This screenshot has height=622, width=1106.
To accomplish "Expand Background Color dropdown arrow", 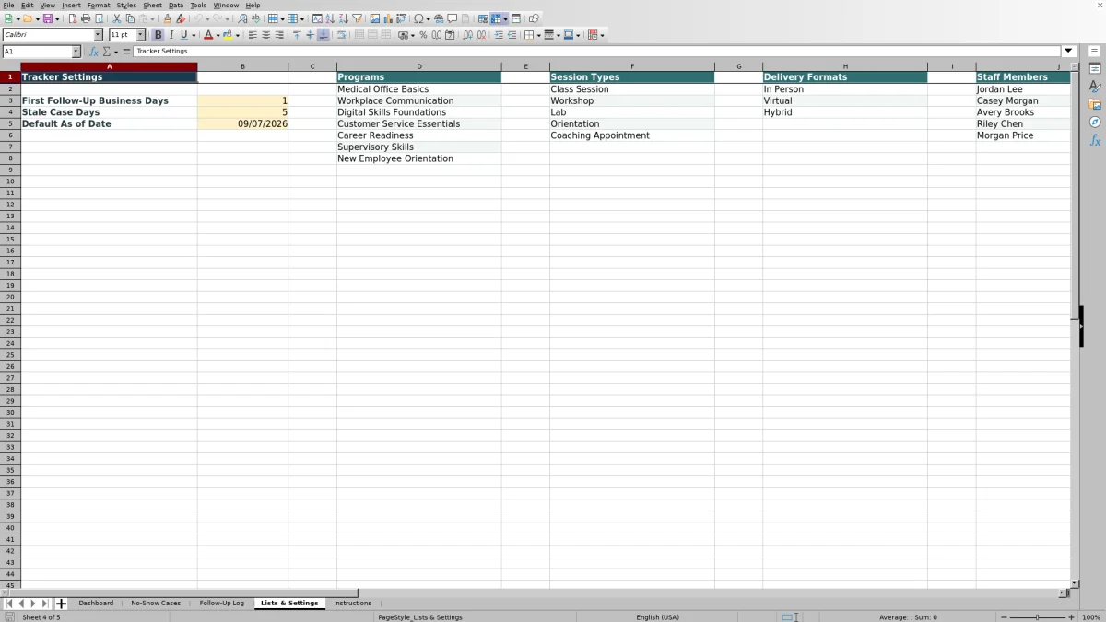I will pyautogui.click(x=238, y=35).
